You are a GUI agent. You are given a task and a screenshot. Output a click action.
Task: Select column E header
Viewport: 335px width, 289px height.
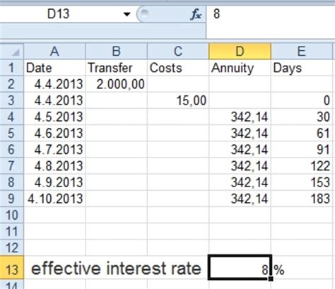pyautogui.click(x=302, y=51)
